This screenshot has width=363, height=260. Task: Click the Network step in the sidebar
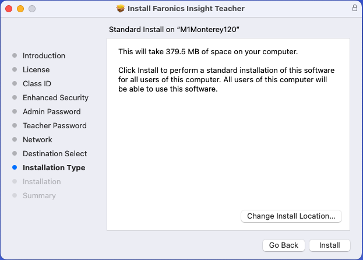(x=37, y=140)
